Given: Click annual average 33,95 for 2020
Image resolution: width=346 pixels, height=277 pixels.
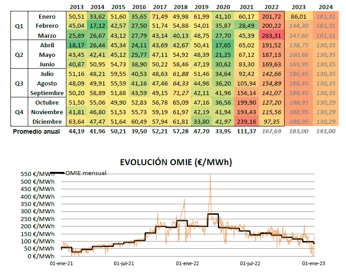Looking at the screenshot, I should pyautogui.click(x=223, y=131).
